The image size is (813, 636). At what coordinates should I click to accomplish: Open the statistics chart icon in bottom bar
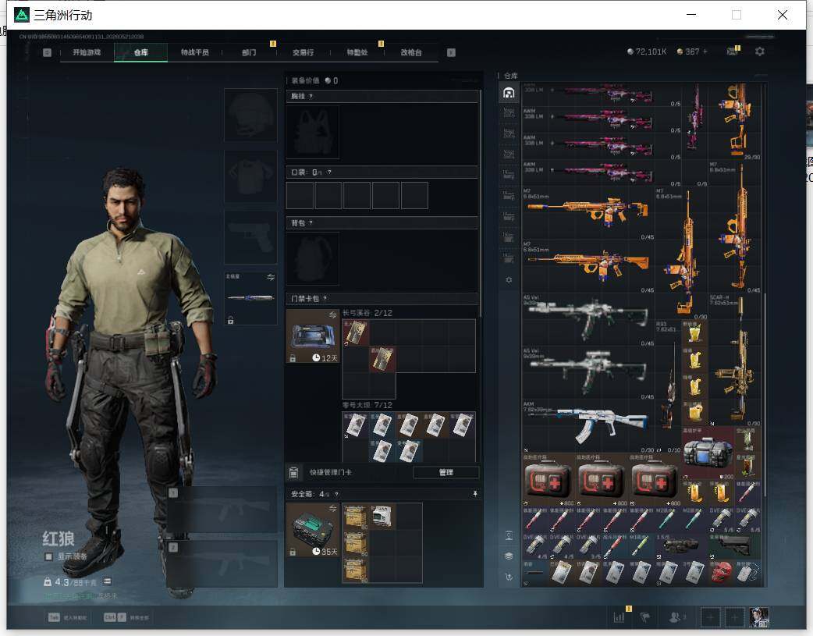pyautogui.click(x=619, y=616)
